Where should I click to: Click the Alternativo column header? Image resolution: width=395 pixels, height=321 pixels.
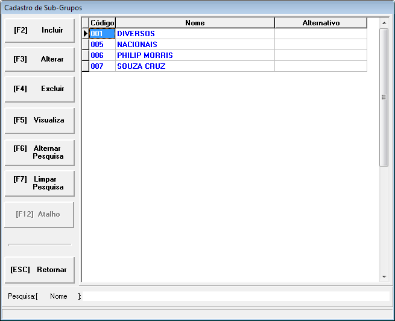(x=320, y=23)
